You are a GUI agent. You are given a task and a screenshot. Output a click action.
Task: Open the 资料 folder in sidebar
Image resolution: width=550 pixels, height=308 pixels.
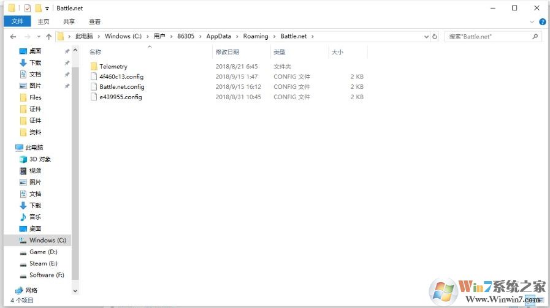pyautogui.click(x=35, y=132)
